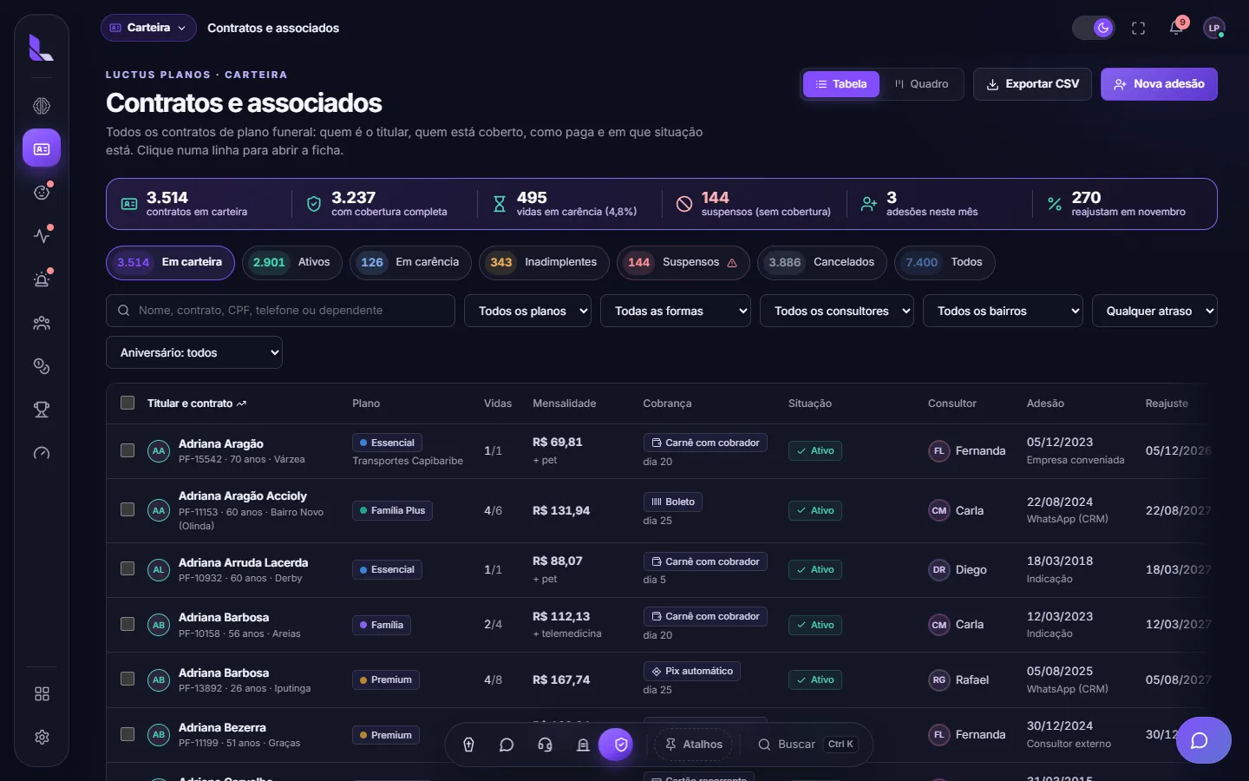The image size is (1249, 781).
Task: Check the box for Adriana Aragão row
Action: coord(128,450)
